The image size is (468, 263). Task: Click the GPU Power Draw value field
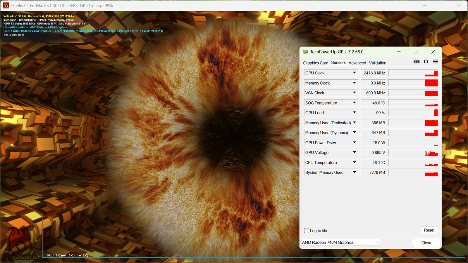[373, 143]
